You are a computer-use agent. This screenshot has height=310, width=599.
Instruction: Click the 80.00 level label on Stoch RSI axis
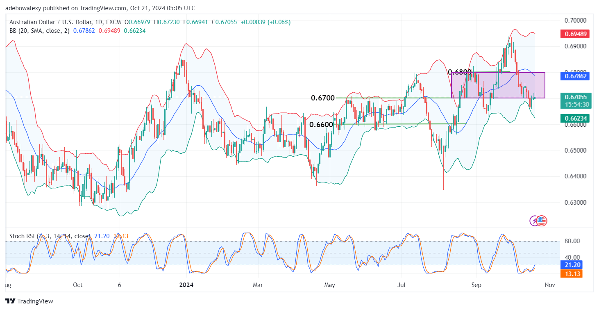tap(572, 241)
